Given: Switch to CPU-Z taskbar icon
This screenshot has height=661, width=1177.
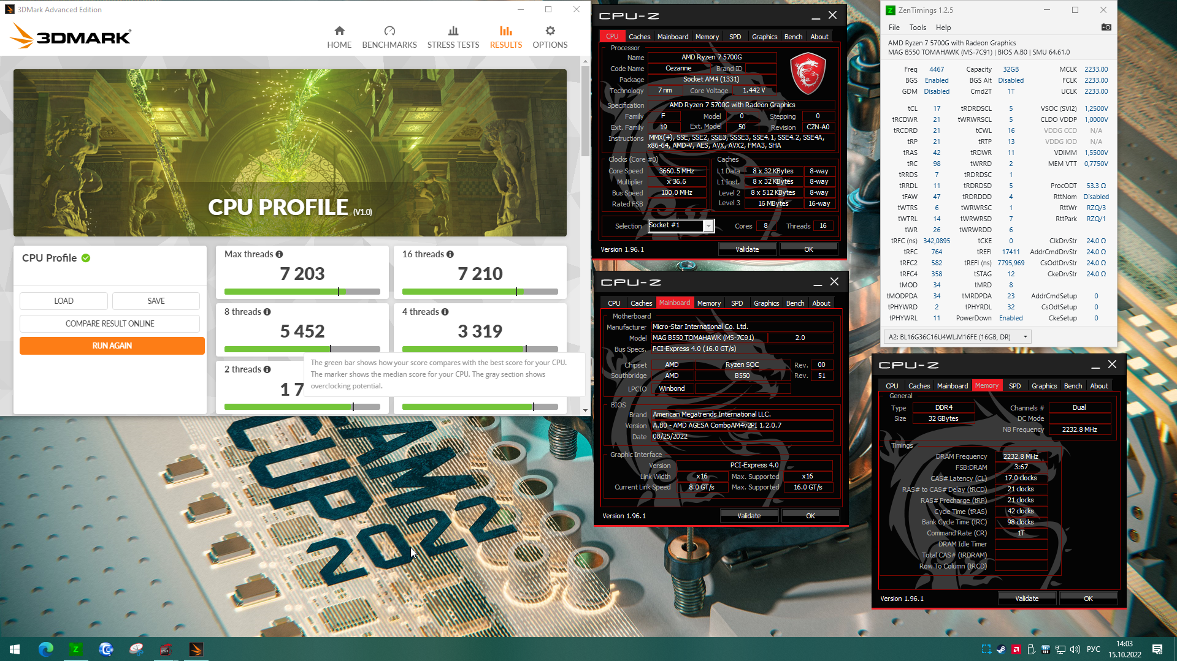Looking at the screenshot, I should pyautogui.click(x=166, y=649).
